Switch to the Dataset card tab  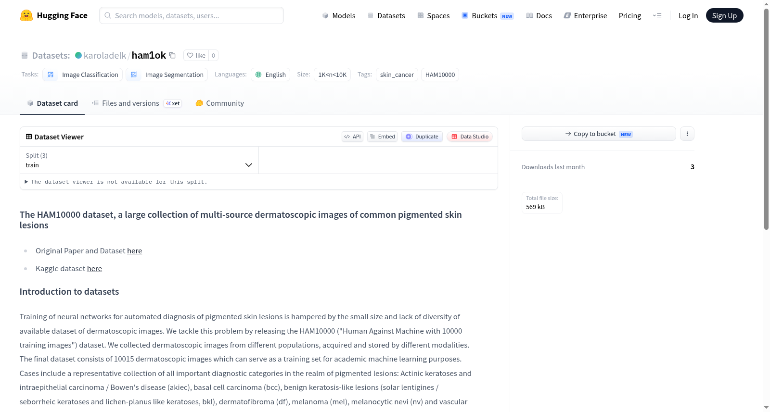click(x=52, y=103)
